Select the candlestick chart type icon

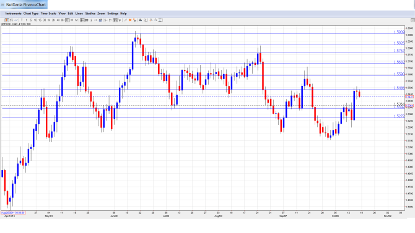[7, 20]
